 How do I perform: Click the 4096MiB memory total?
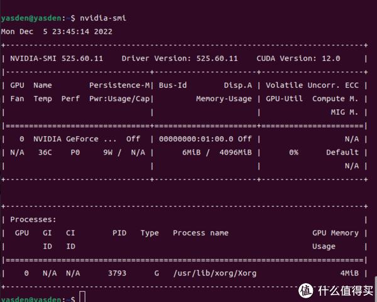[236, 153]
